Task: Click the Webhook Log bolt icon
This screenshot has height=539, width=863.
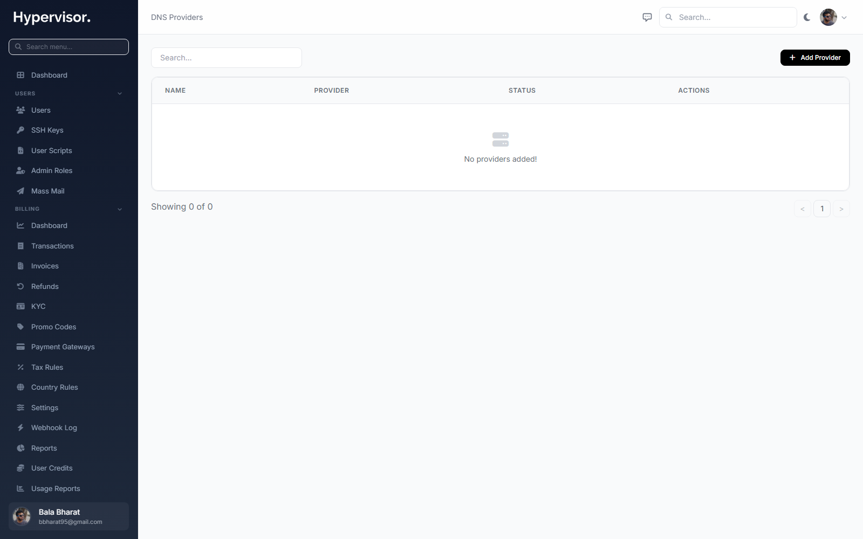Action: click(x=20, y=427)
